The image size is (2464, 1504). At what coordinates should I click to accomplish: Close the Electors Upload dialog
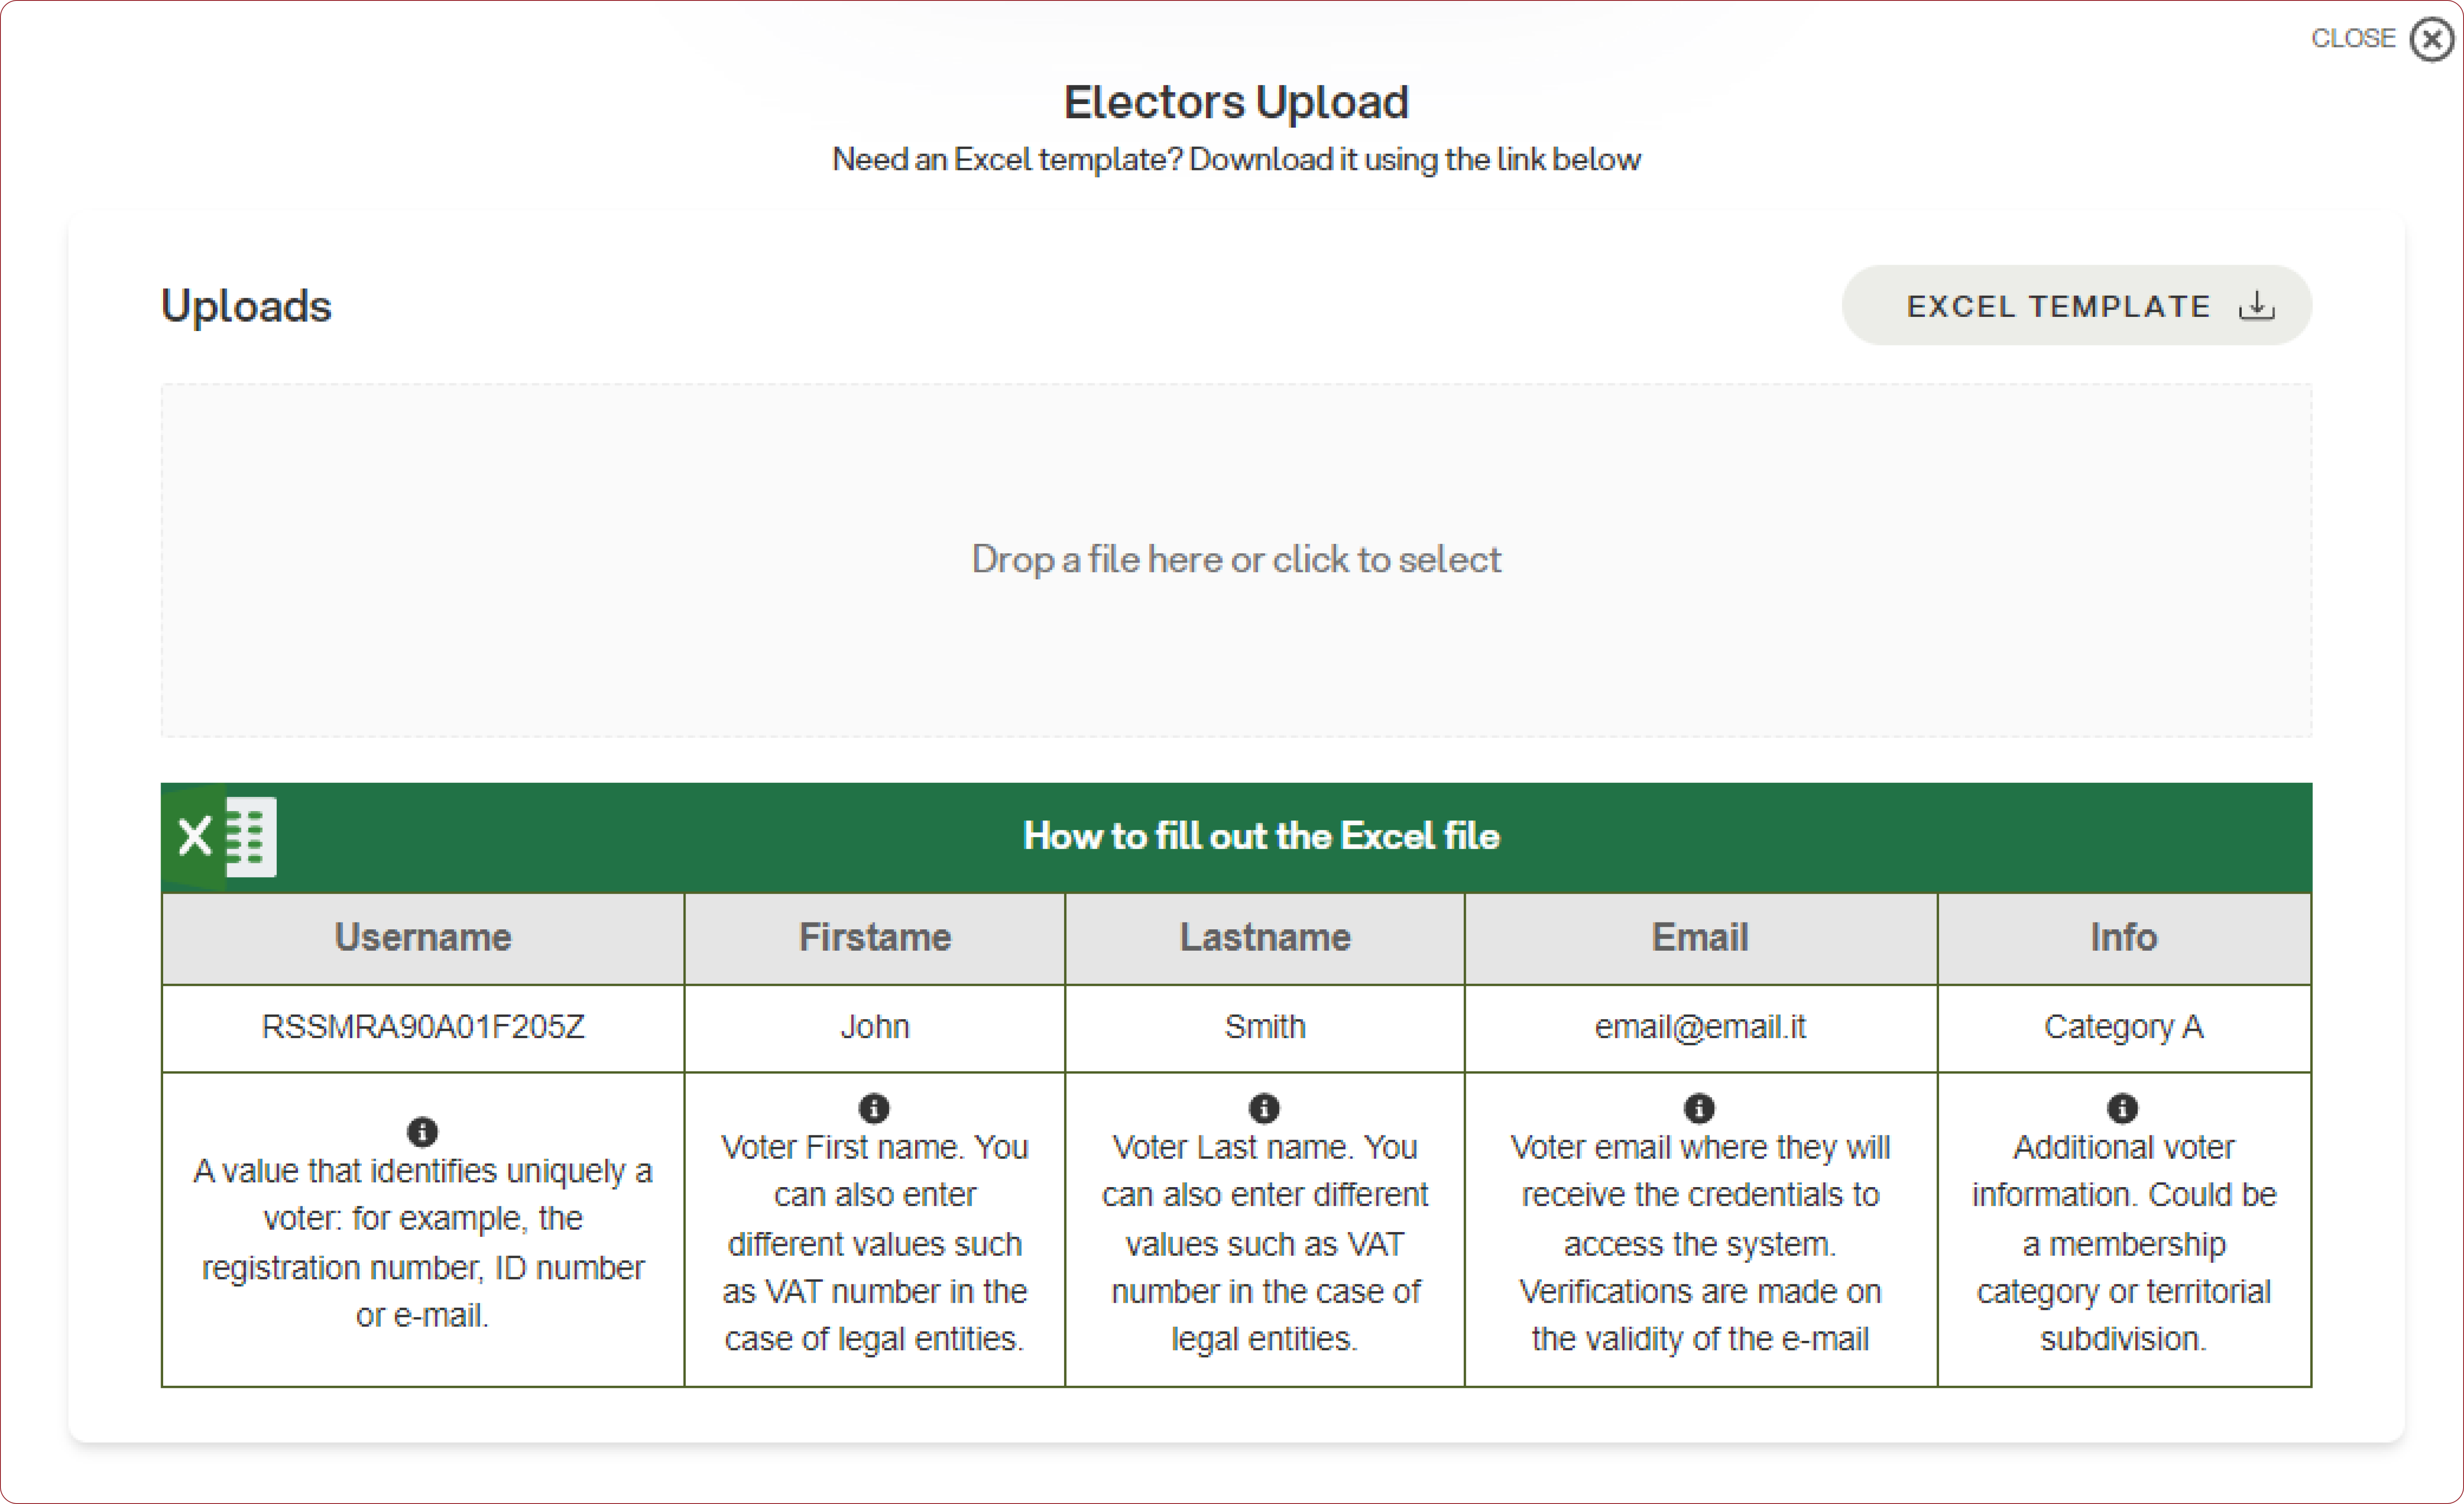pos(2431,40)
